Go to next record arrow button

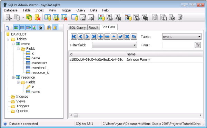pyautogui.click(x=87, y=37)
